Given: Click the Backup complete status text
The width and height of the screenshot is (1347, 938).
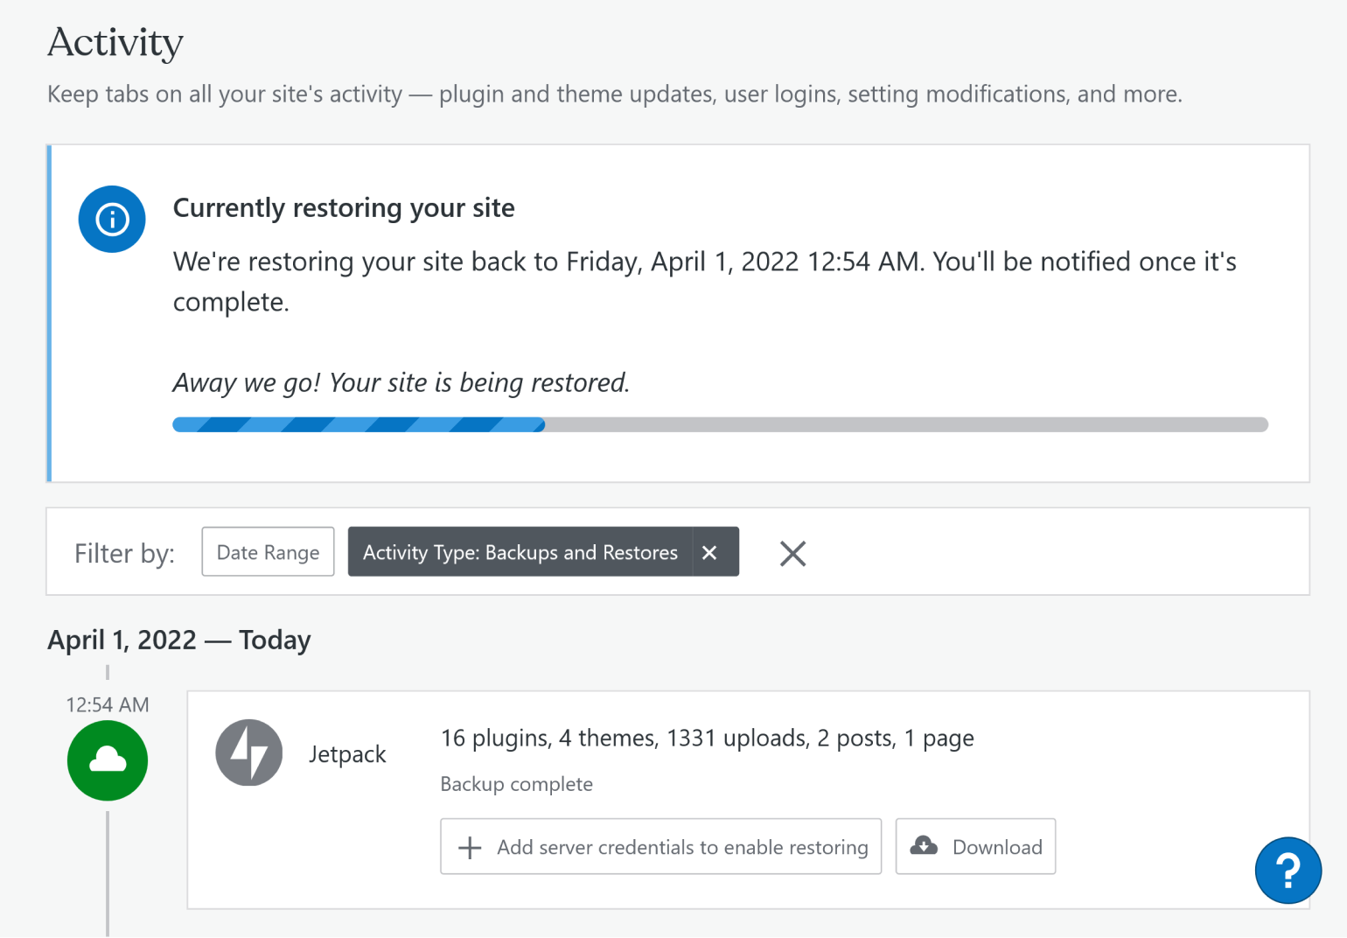Looking at the screenshot, I should (x=516, y=784).
